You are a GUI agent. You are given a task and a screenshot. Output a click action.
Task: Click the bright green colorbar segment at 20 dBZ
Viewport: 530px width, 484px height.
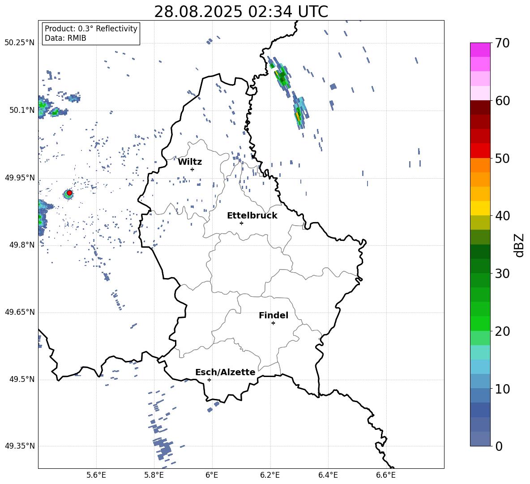(x=480, y=323)
